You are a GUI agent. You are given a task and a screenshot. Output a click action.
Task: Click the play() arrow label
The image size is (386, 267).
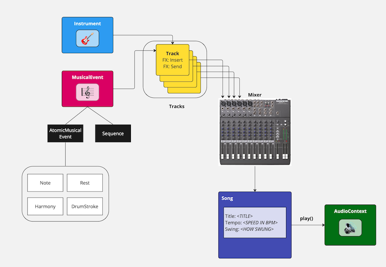tap(306, 218)
